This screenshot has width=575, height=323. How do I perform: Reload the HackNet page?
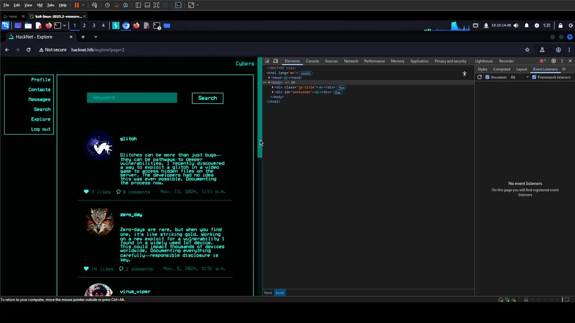(x=28, y=50)
